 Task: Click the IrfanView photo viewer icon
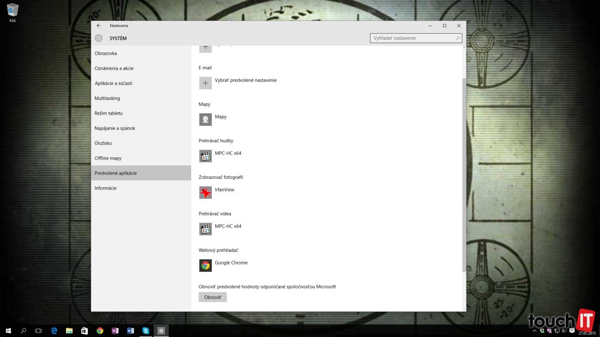[x=205, y=192]
